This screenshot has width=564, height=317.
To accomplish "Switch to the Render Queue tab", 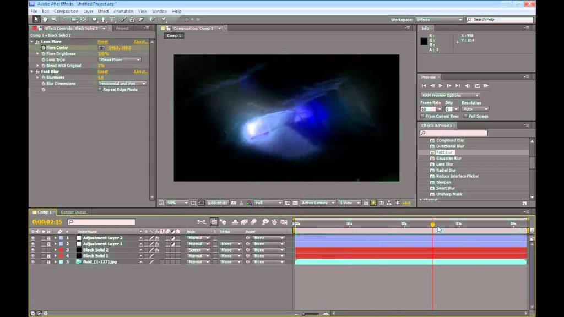I will coord(73,212).
